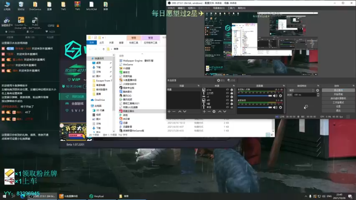Click the Properties gear button above OBS docks
The width and height of the screenshot is (356, 200).
click(x=221, y=80)
